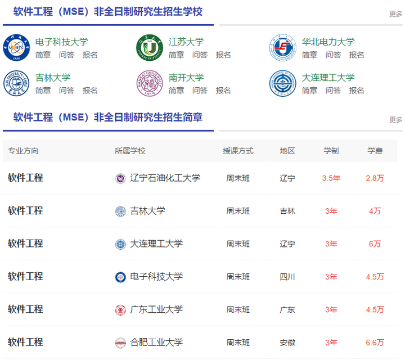This screenshot has height=360, width=405.
Task: Open 问答 under 江苏大学
Action: point(200,55)
